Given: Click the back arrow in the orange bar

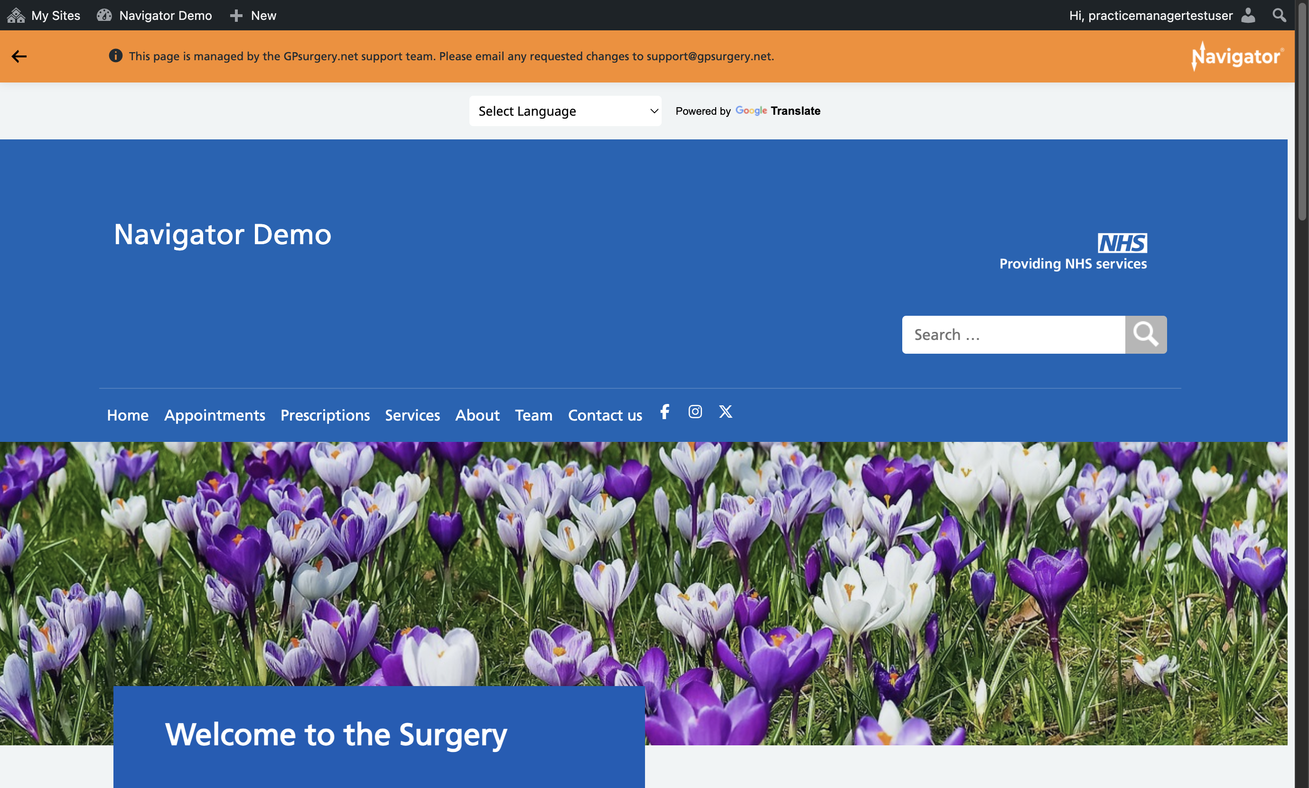Looking at the screenshot, I should [x=19, y=56].
